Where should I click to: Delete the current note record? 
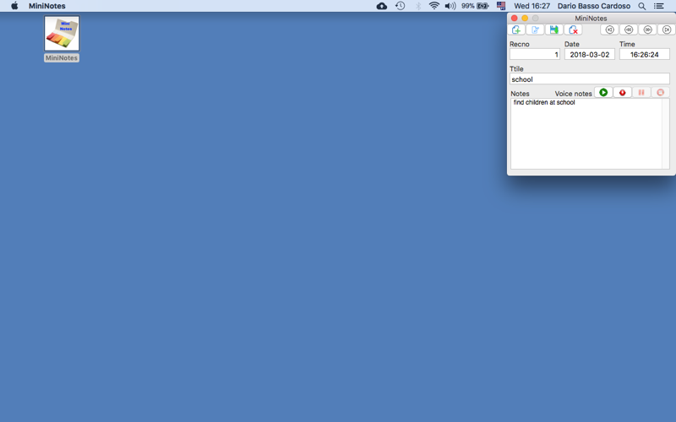click(573, 30)
